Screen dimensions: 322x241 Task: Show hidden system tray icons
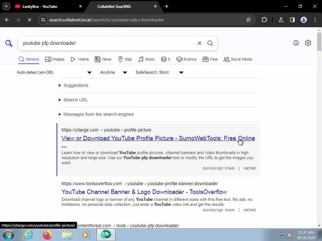275,235
